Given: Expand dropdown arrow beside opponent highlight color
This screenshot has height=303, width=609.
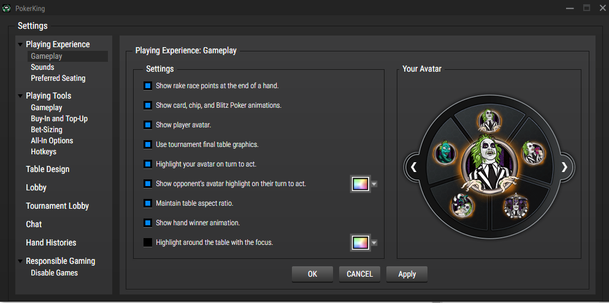Looking at the screenshot, I should [x=374, y=184].
